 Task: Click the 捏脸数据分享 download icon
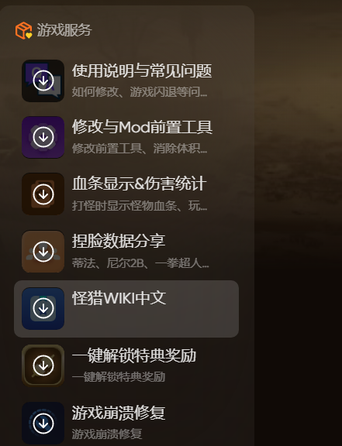[x=43, y=252]
